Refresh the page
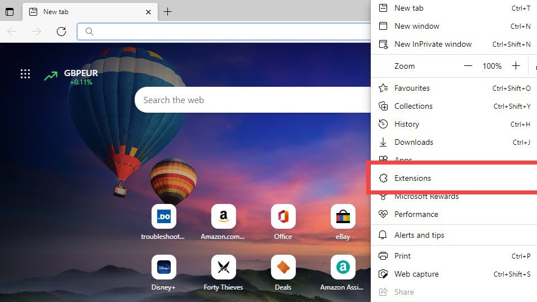 click(61, 32)
